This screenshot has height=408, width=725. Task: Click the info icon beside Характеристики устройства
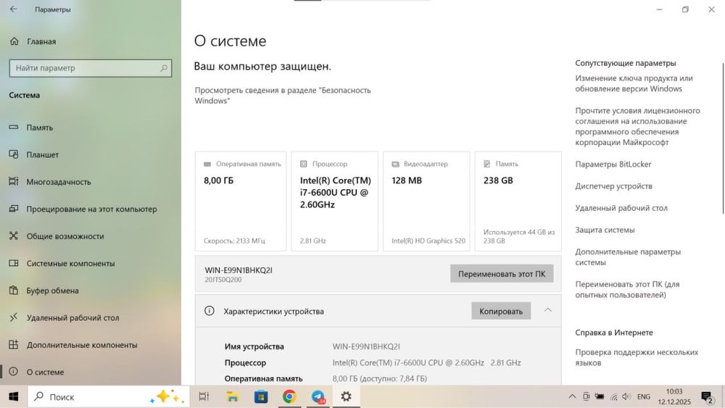(x=209, y=311)
